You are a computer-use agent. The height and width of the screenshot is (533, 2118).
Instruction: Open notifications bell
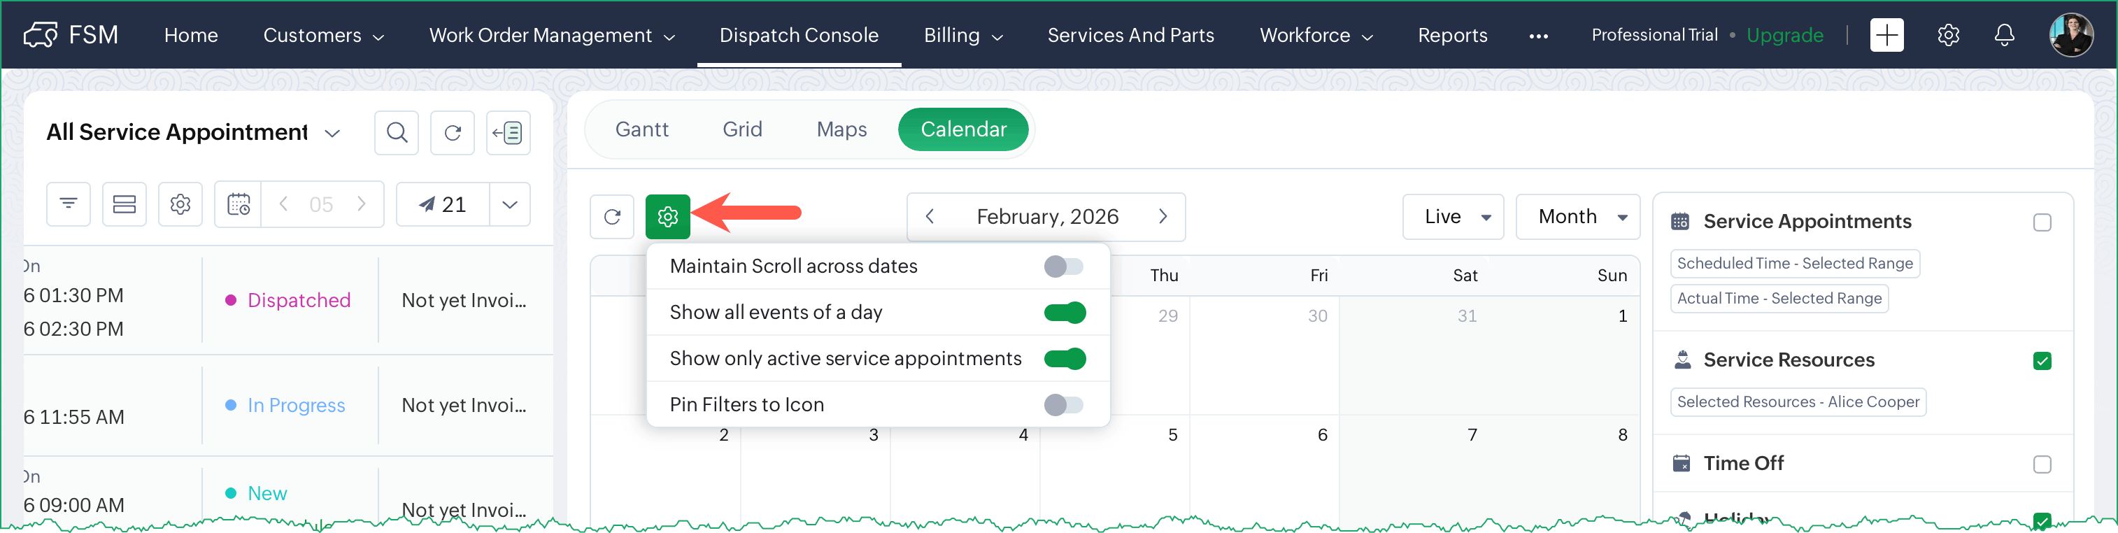click(x=2004, y=34)
